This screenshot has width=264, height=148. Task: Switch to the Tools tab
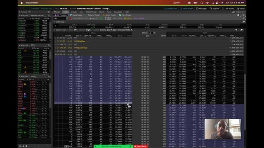[109, 12]
